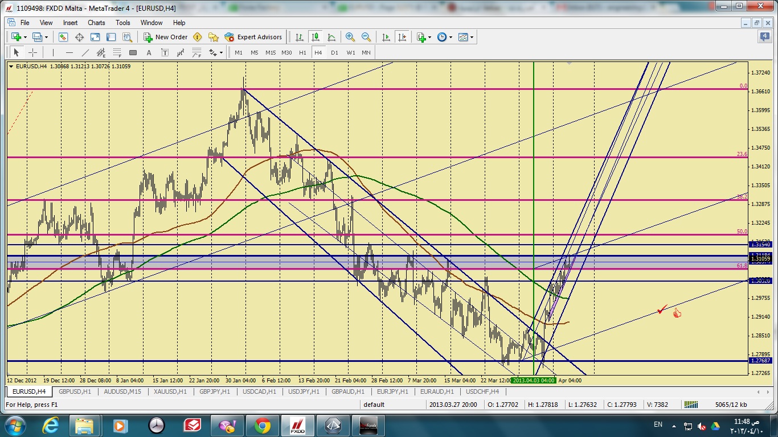Switch chart to candlesticks mode
This screenshot has width=778, height=437.
click(316, 37)
